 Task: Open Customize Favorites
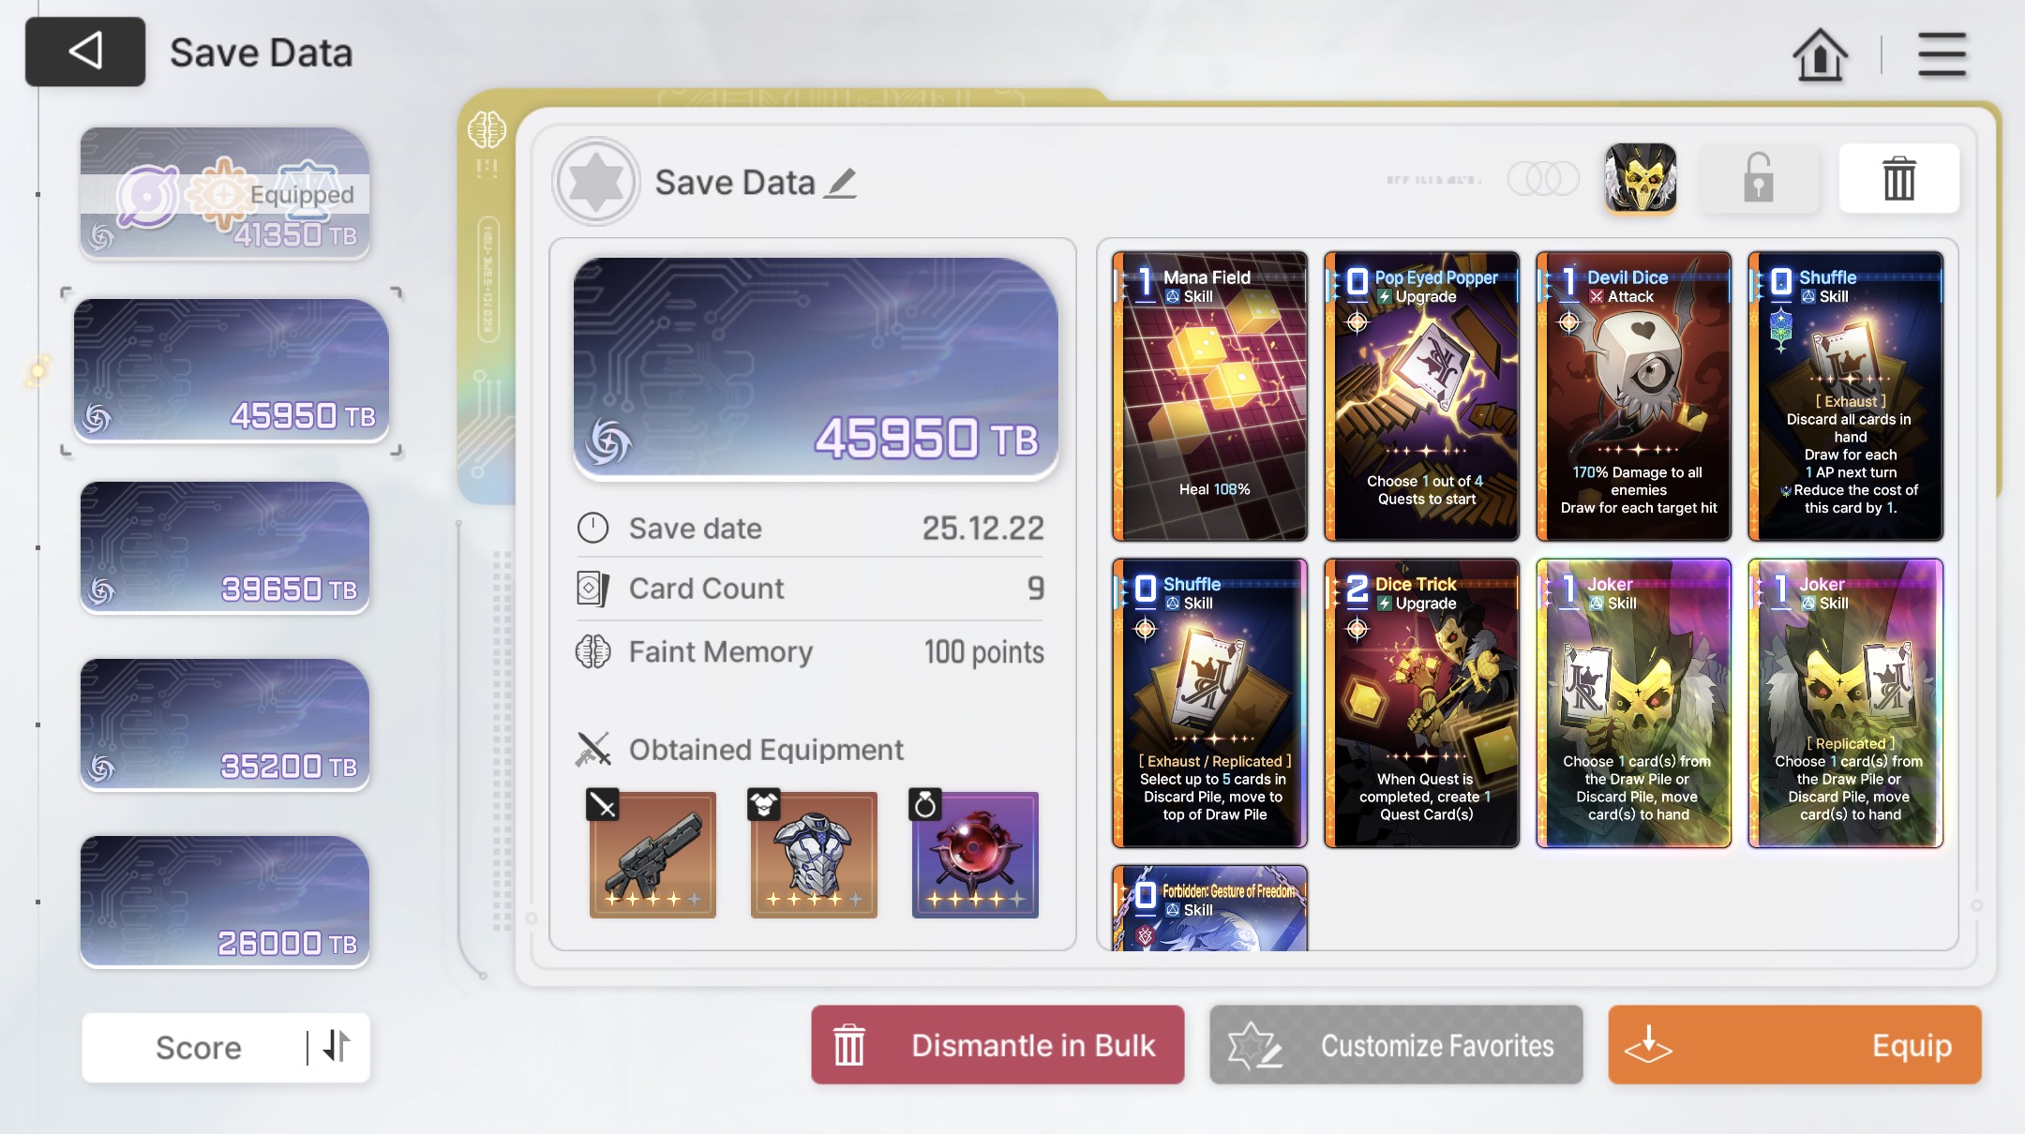tap(1396, 1045)
